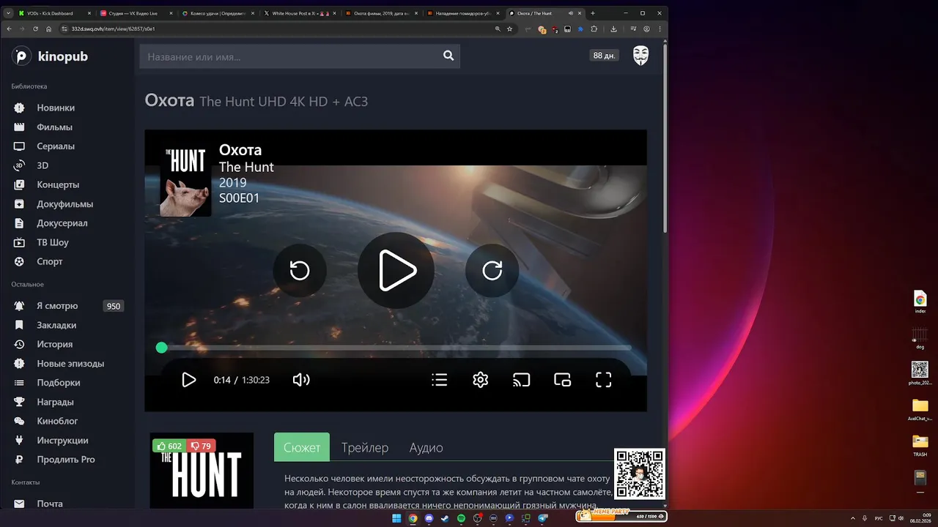938x527 pixels.
Task: Open Steam from the taskbar
Action: coord(445,518)
